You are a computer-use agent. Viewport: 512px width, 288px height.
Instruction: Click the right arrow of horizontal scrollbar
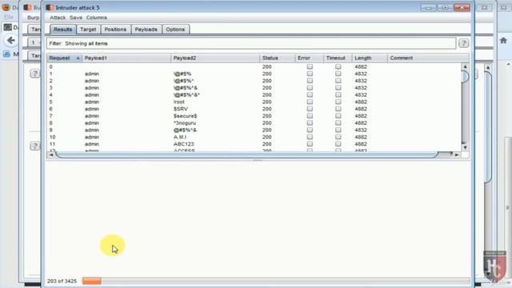(457, 154)
